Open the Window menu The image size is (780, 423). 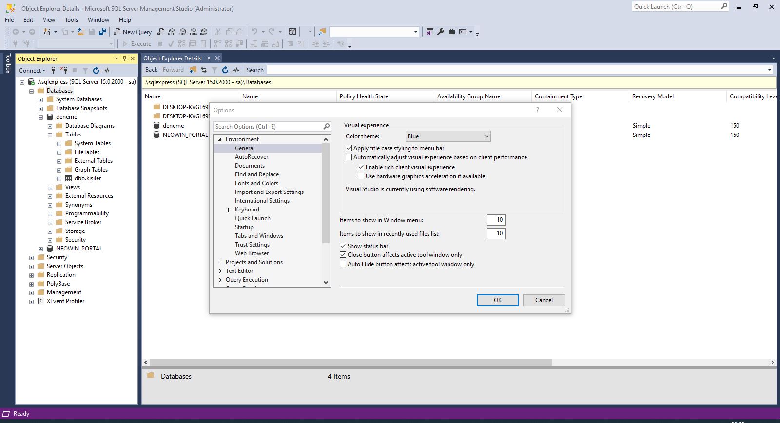[98, 20]
